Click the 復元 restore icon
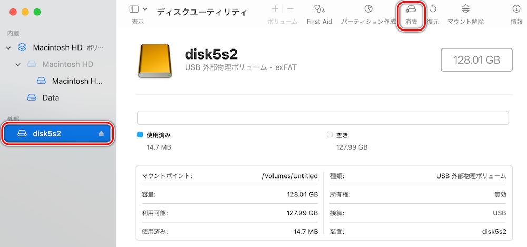This screenshot has height=247, width=527. pyautogui.click(x=433, y=9)
